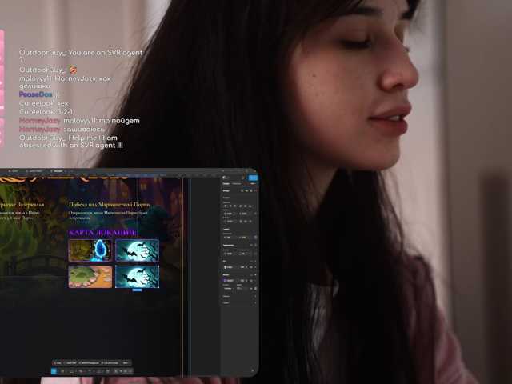Add an export setting with the Export plus icon
Screen dimensions: 512x384
coord(255,302)
